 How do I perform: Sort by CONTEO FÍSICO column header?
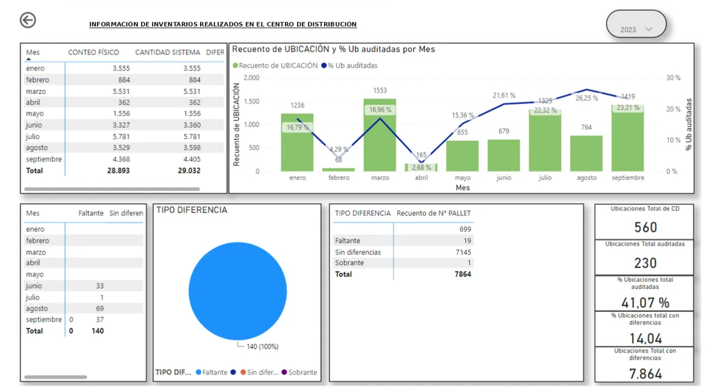(93, 52)
